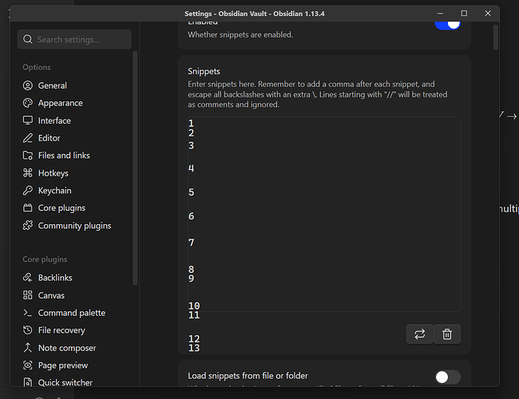The image size is (519, 399).
Task: Click the General person icon
Action: tap(28, 85)
